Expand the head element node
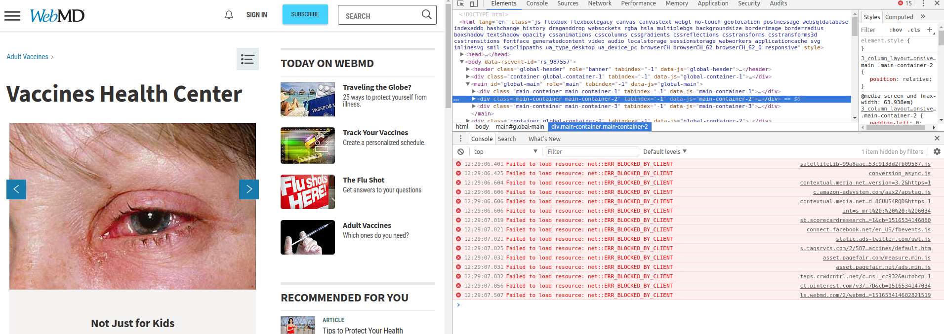The image size is (944, 334). pos(462,54)
